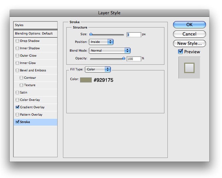Click the Cancel button
The height and width of the screenshot is (178, 222).
tap(190, 34)
